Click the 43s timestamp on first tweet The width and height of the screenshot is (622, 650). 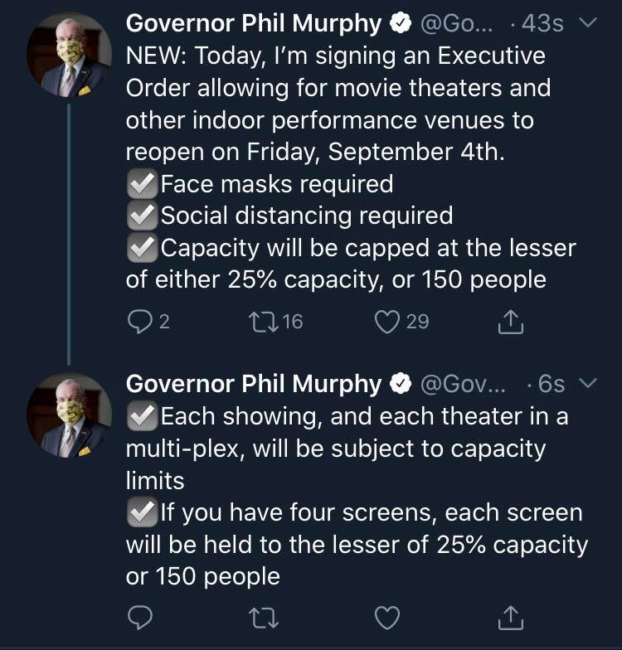(x=543, y=25)
